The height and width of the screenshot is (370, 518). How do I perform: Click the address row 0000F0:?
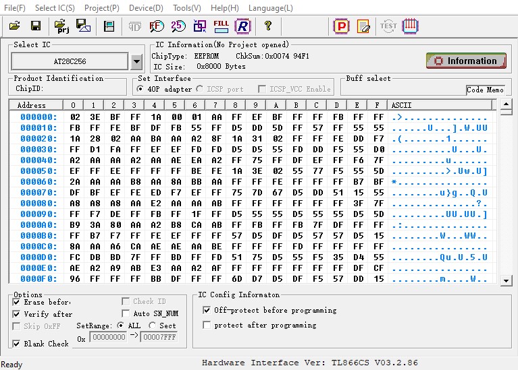point(38,279)
